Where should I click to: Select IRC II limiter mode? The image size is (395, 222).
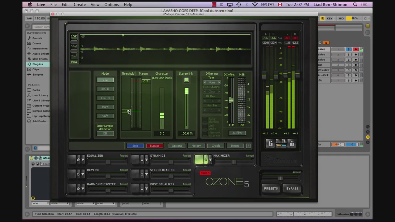coord(105,89)
